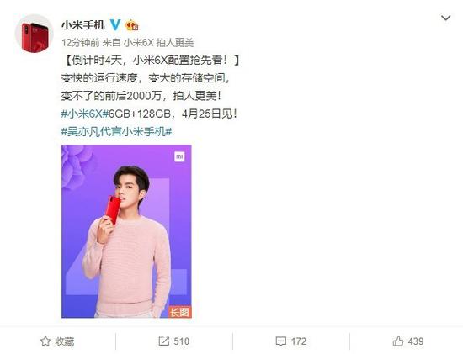
Task: Click the comment bubble icon
Action: (x=281, y=341)
